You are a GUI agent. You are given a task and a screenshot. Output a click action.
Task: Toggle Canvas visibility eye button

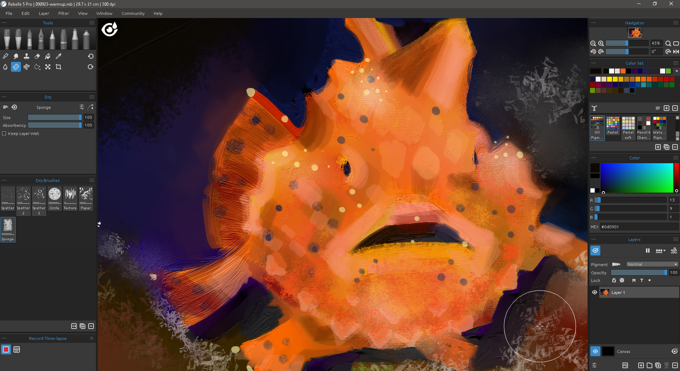click(x=595, y=351)
